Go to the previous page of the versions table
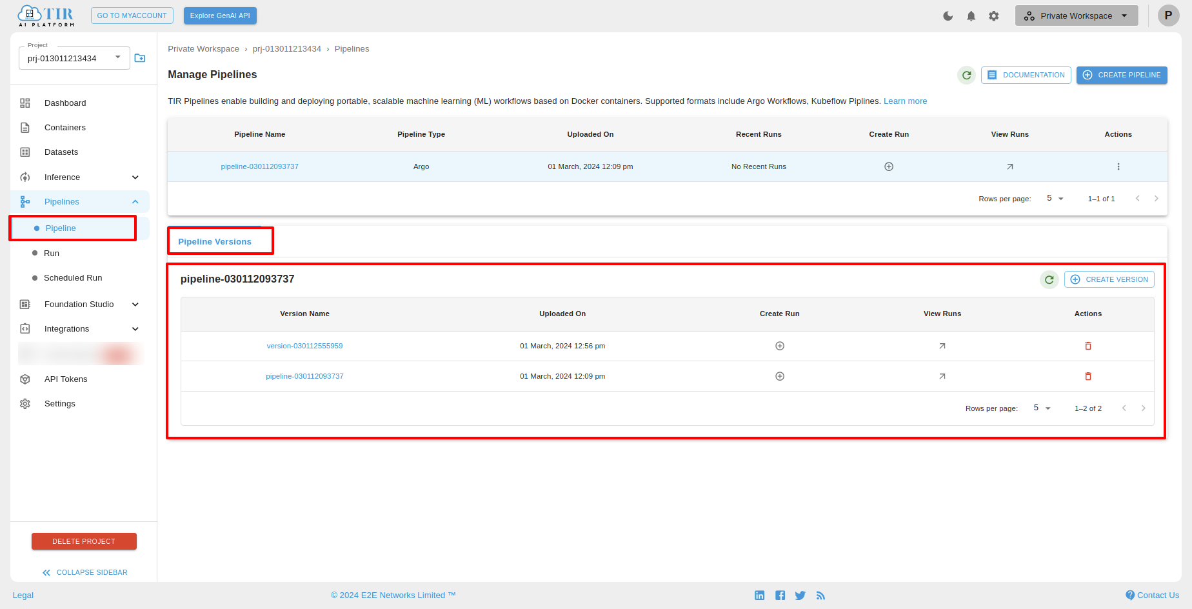Viewport: 1192px width, 609px height. (x=1124, y=408)
